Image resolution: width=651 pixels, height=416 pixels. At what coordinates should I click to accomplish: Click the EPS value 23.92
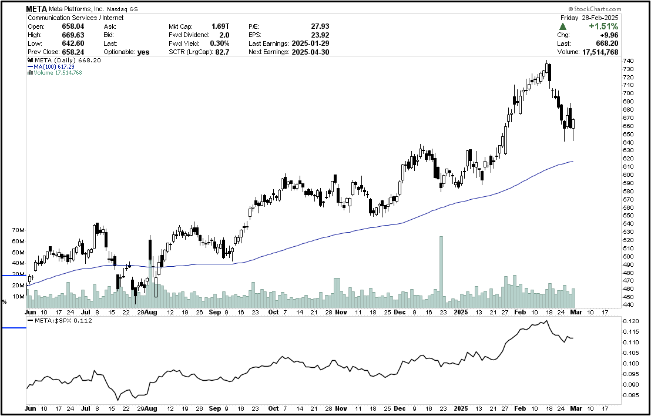319,35
